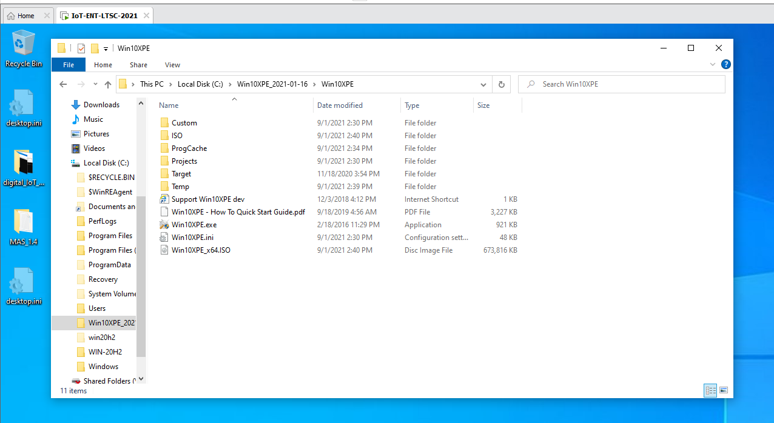Click the navigation pane scroll up arrow
Image resolution: width=774 pixels, height=423 pixels.
click(141, 104)
